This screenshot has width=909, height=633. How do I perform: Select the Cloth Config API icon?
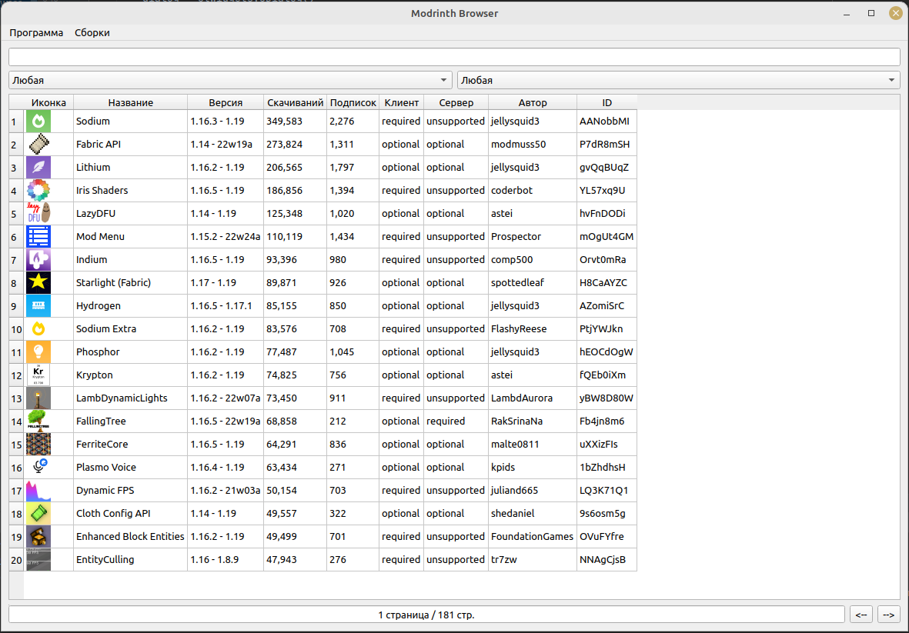coord(38,514)
